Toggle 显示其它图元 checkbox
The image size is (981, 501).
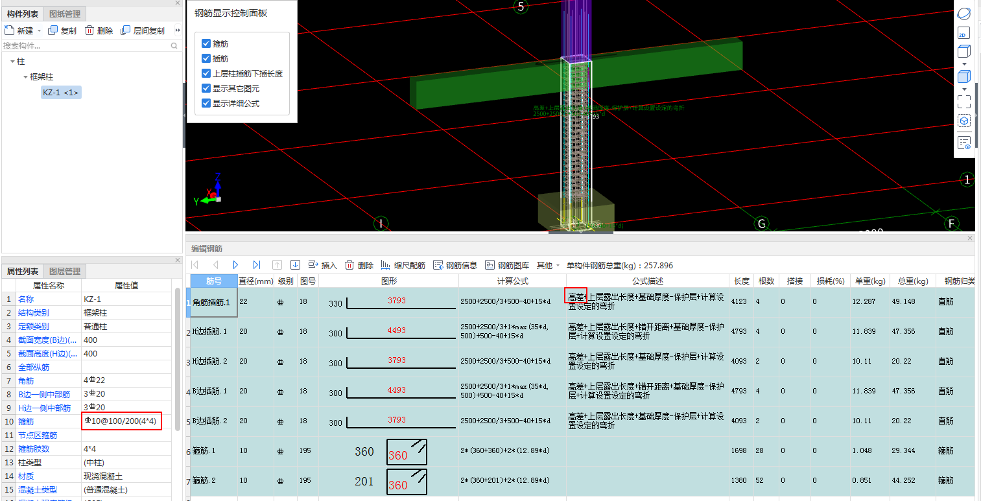[x=206, y=88]
